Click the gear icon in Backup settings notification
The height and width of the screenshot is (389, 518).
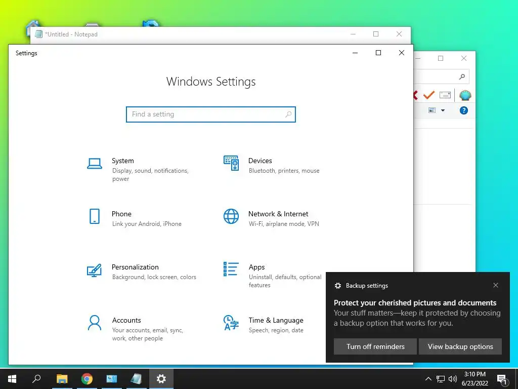click(x=337, y=286)
